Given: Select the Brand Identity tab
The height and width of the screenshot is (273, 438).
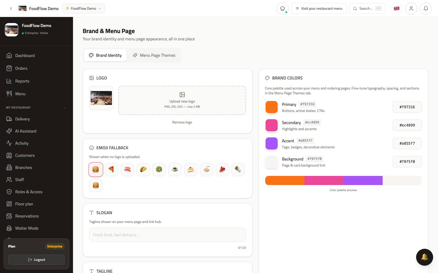Looking at the screenshot, I should point(105,55).
